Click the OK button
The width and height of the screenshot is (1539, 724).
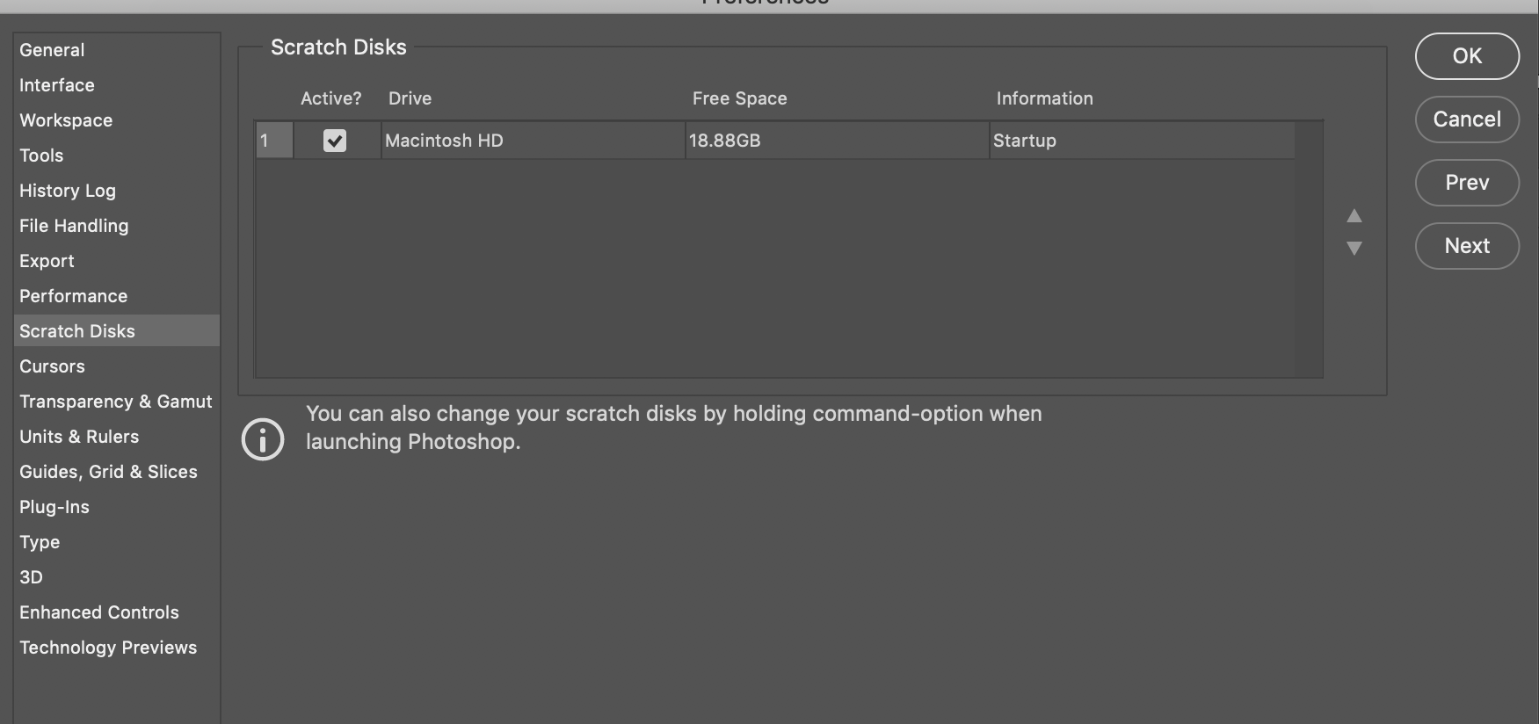pos(1467,56)
